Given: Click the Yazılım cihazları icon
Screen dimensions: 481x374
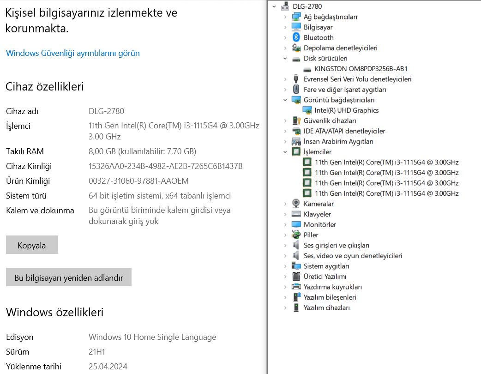Looking at the screenshot, I should [296, 308].
